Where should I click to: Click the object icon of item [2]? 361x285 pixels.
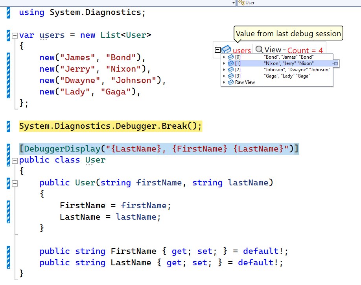point(231,70)
